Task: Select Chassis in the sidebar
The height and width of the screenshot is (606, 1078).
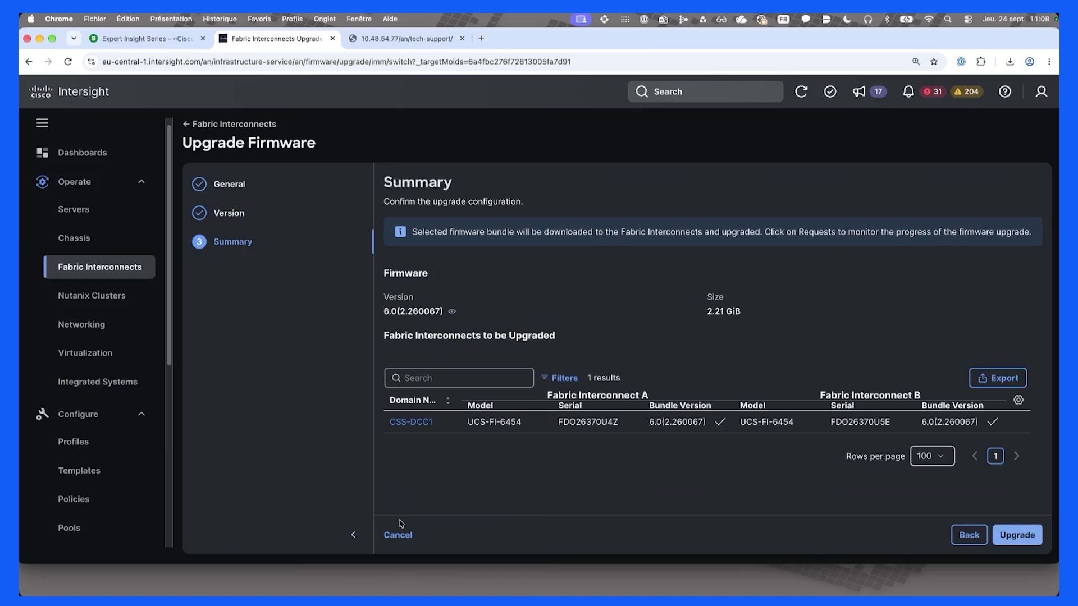Action: 74,238
